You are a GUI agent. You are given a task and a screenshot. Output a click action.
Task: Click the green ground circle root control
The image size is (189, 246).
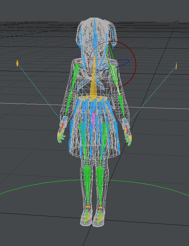click(95, 180)
